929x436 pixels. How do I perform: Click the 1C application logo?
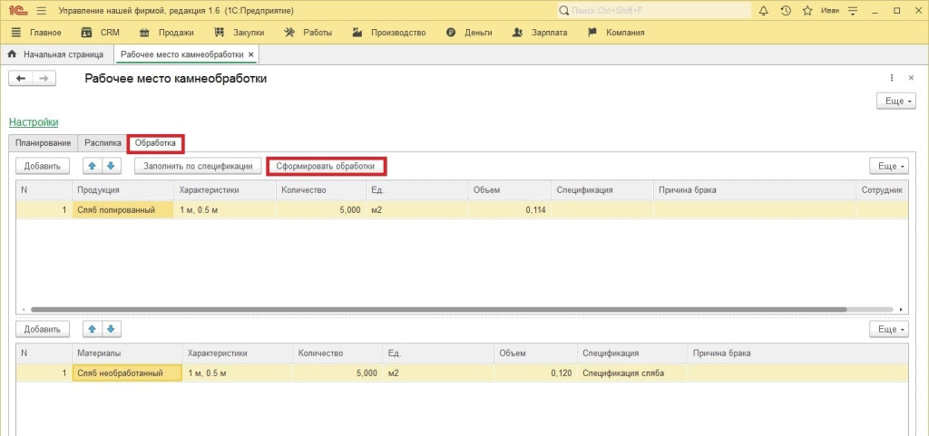(19, 11)
